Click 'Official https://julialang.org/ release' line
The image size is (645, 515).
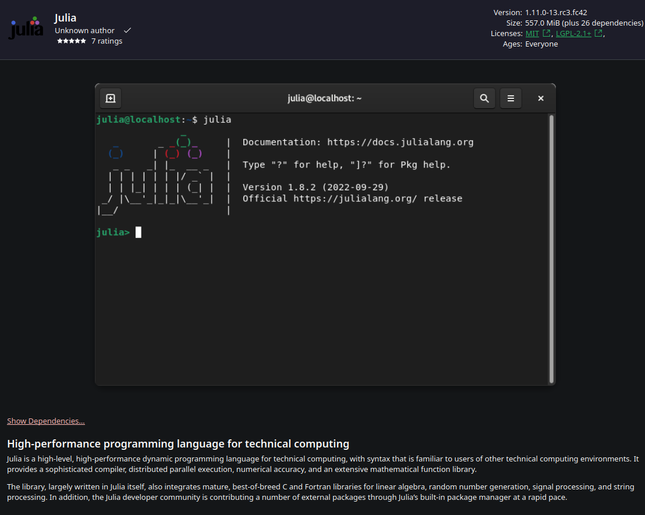coord(352,198)
